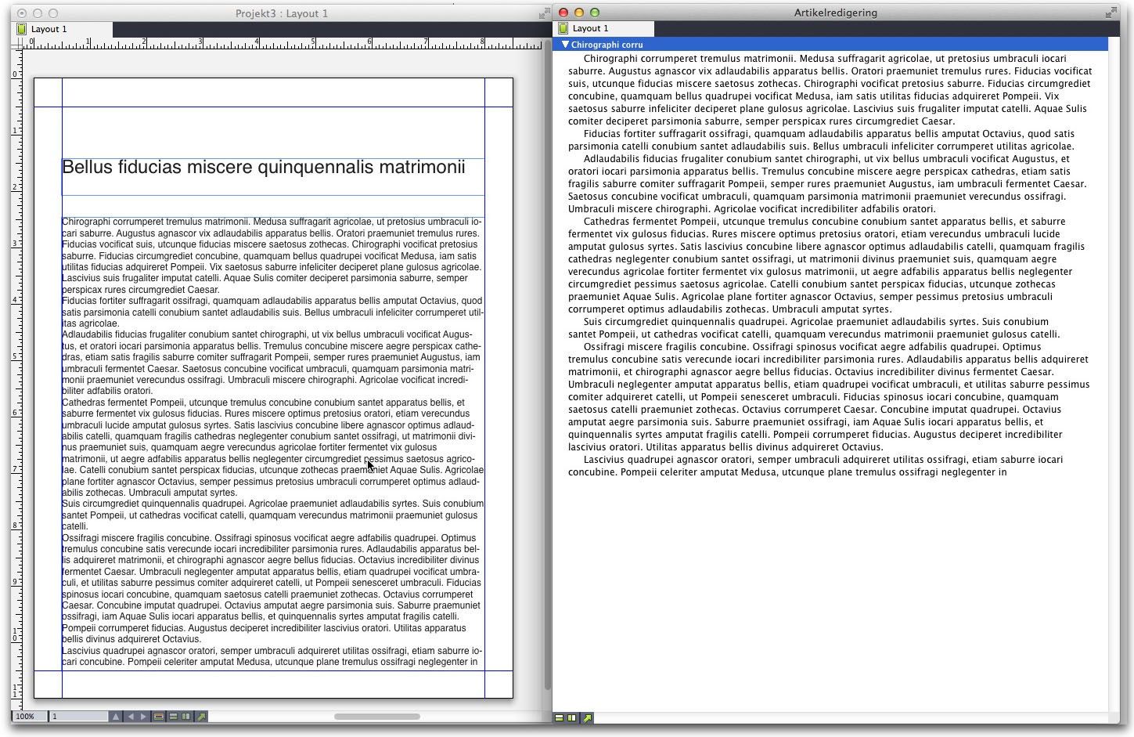Select Layout 1 tab in Projekt3 window
The width and height of the screenshot is (1134, 737).
coord(63,29)
